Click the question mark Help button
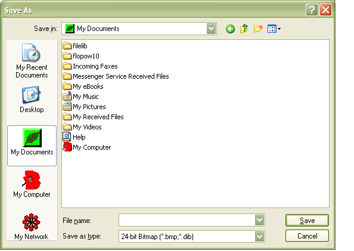Image resolution: width=354 pixels, height=251 pixels. click(312, 10)
